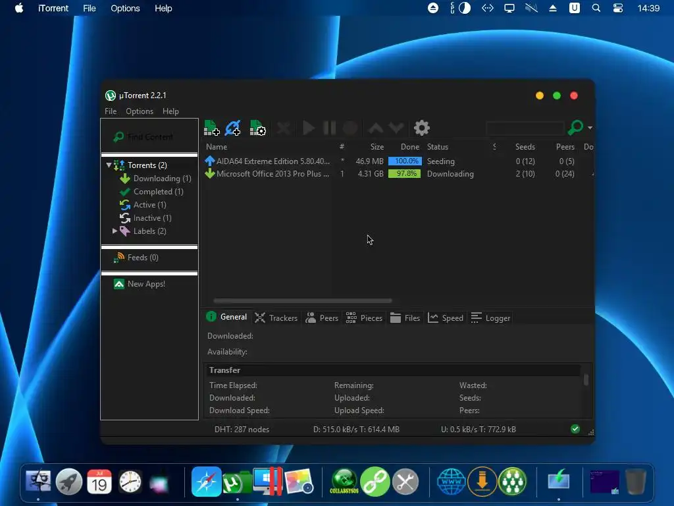Switch to the General tab

[226, 317]
